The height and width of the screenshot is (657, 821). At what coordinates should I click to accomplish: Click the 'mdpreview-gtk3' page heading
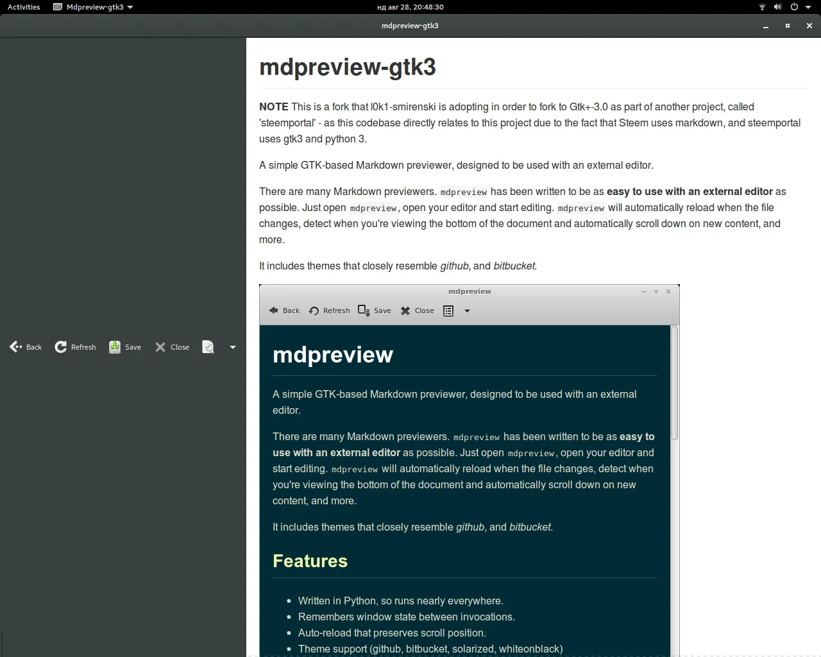pos(348,67)
